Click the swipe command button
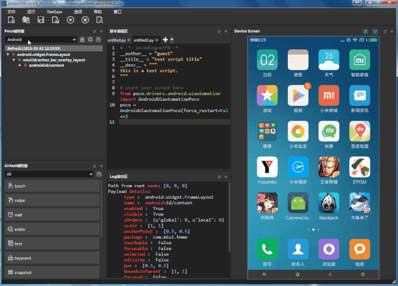 coord(52,201)
